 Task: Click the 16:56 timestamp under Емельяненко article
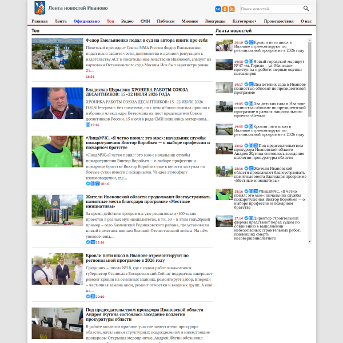tap(90, 77)
